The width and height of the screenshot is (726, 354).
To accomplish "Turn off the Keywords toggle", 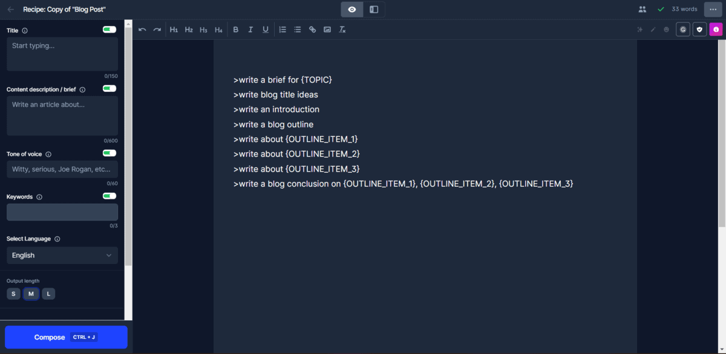I will click(x=110, y=196).
